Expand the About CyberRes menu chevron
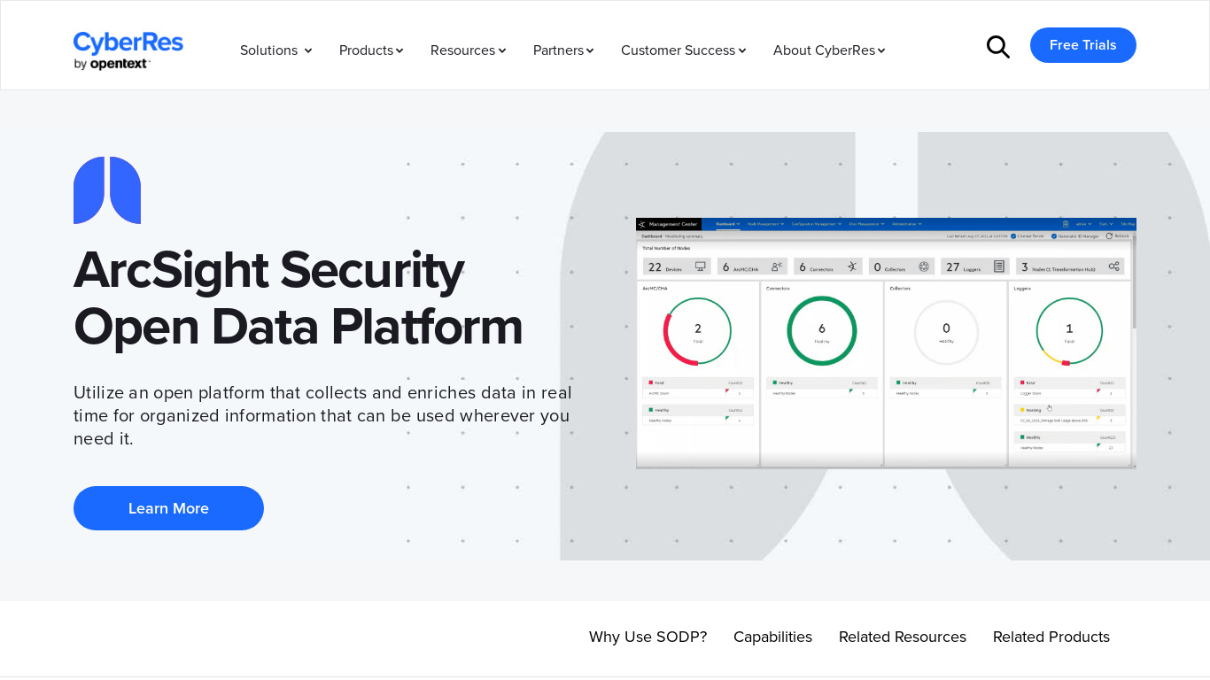 click(881, 50)
